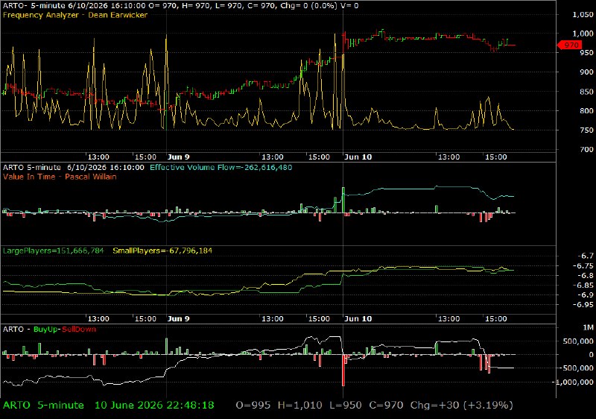596x419 pixels.
Task: Click the red 'SellDown' legend label
Action: 79,330
